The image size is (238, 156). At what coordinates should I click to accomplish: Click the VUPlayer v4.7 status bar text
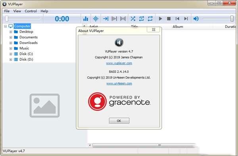(14, 151)
